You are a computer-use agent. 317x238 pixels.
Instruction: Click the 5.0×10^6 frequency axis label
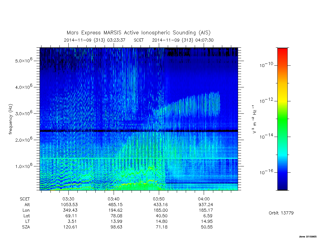[24, 60]
